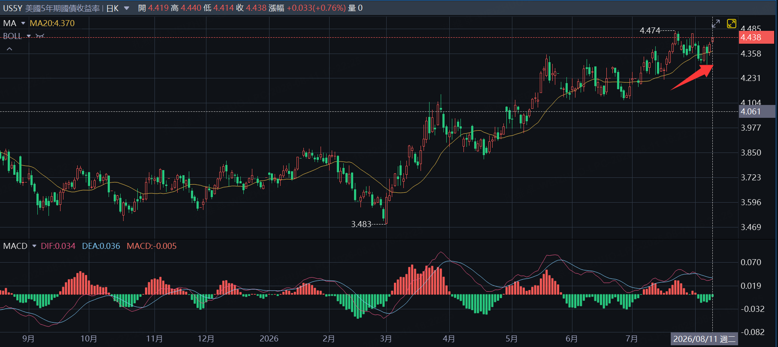
Task: Click the DIF:0.034 value
Action: 58,246
